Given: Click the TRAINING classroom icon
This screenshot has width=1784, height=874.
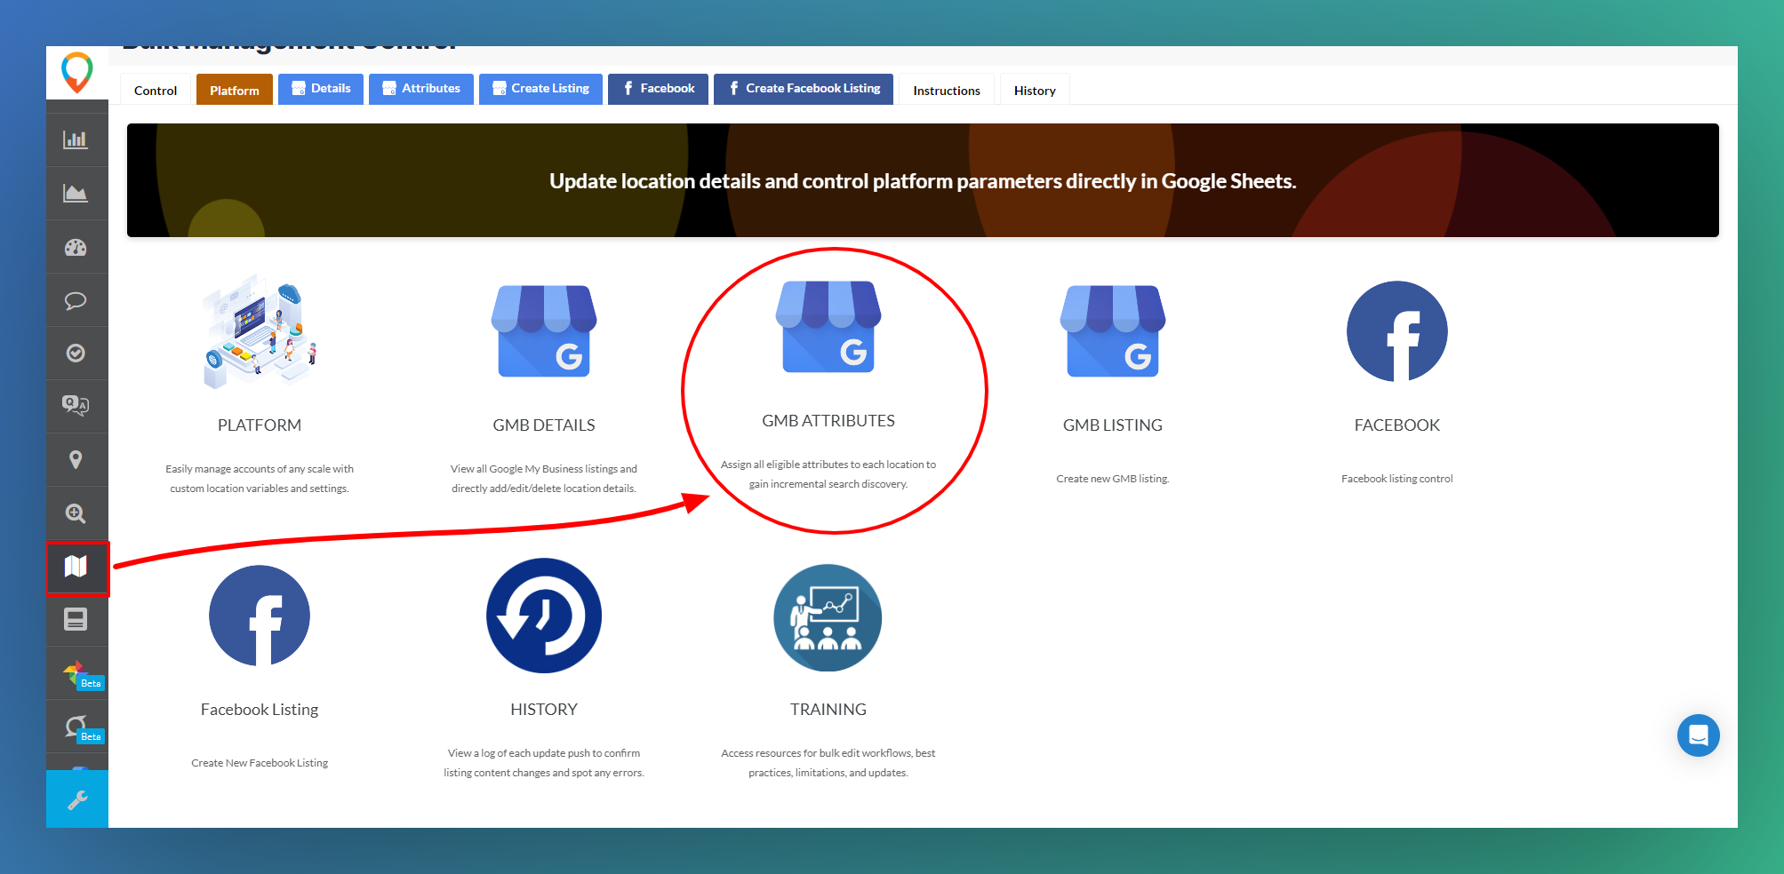Looking at the screenshot, I should [828, 617].
